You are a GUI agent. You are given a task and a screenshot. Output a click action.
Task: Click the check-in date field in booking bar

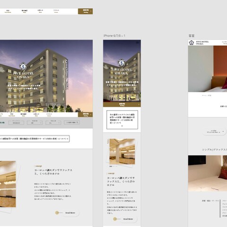pos(16,122)
